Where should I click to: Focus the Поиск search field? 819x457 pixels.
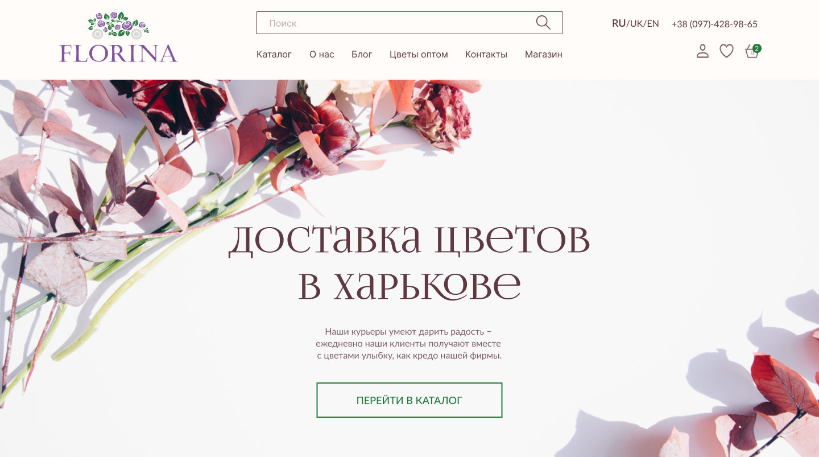click(x=409, y=23)
